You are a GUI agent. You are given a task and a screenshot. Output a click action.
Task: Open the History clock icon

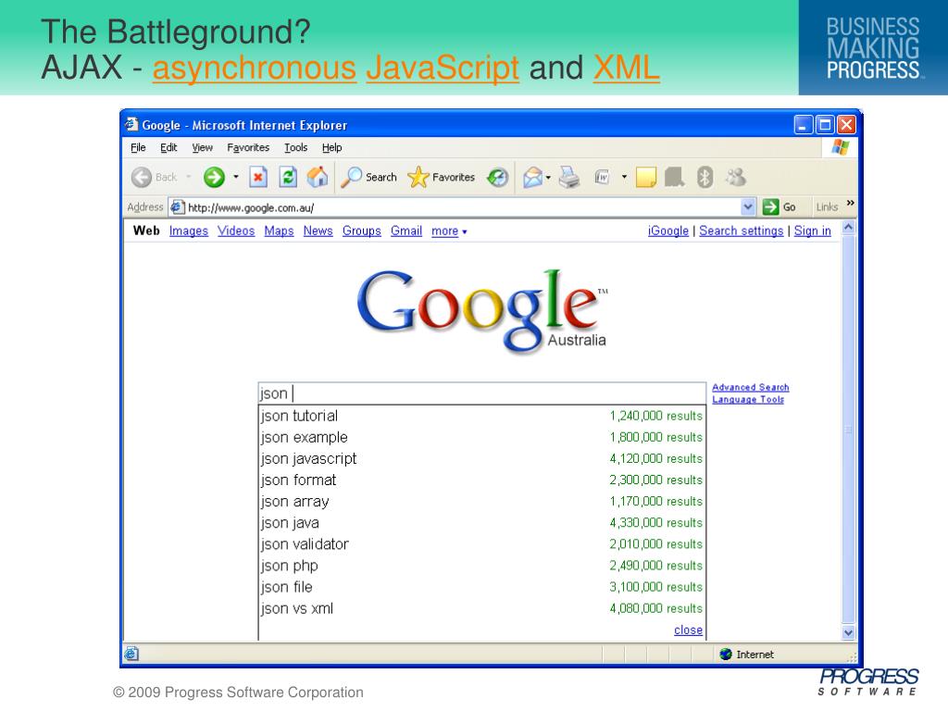[497, 177]
